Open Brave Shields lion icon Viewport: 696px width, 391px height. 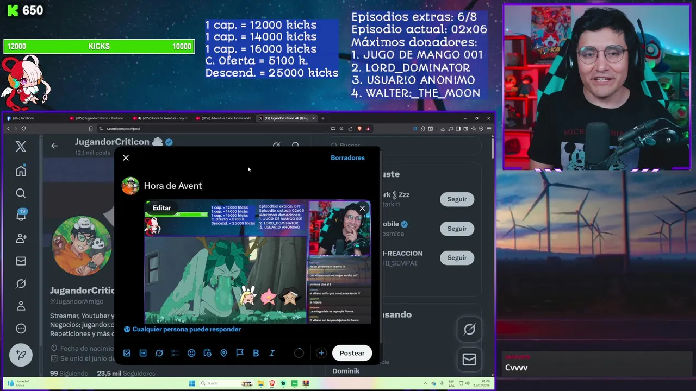point(359,129)
